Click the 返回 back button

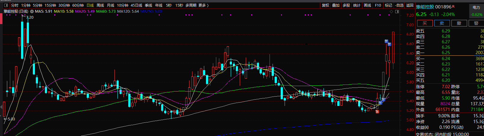pyautogui.click(x=410, y=5)
